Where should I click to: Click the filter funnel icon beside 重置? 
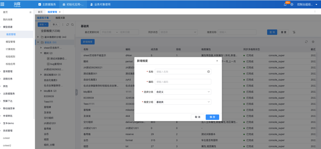pos(294,32)
